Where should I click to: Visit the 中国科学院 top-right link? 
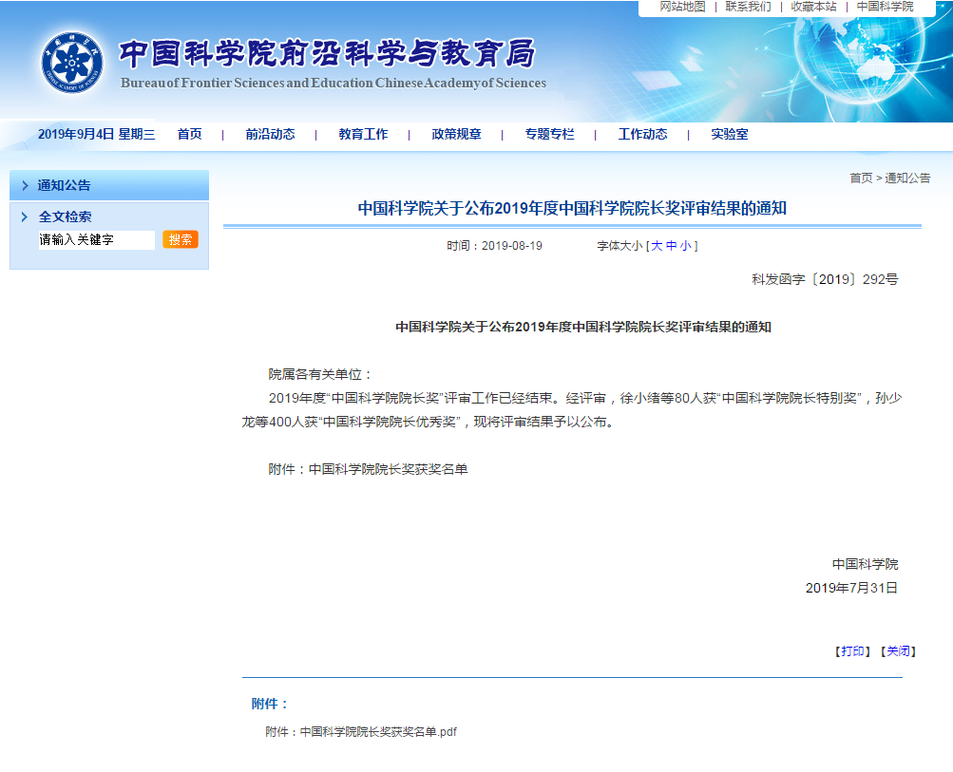click(x=885, y=7)
